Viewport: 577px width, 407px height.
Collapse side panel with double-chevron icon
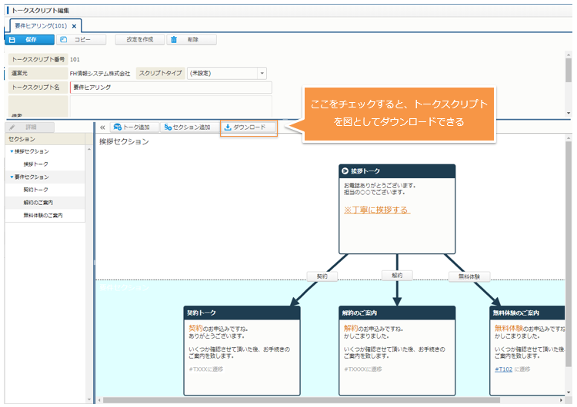[x=102, y=127]
